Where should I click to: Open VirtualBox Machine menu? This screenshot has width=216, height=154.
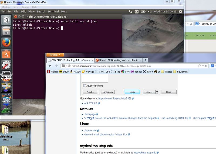pyautogui.click(x=6, y=7)
